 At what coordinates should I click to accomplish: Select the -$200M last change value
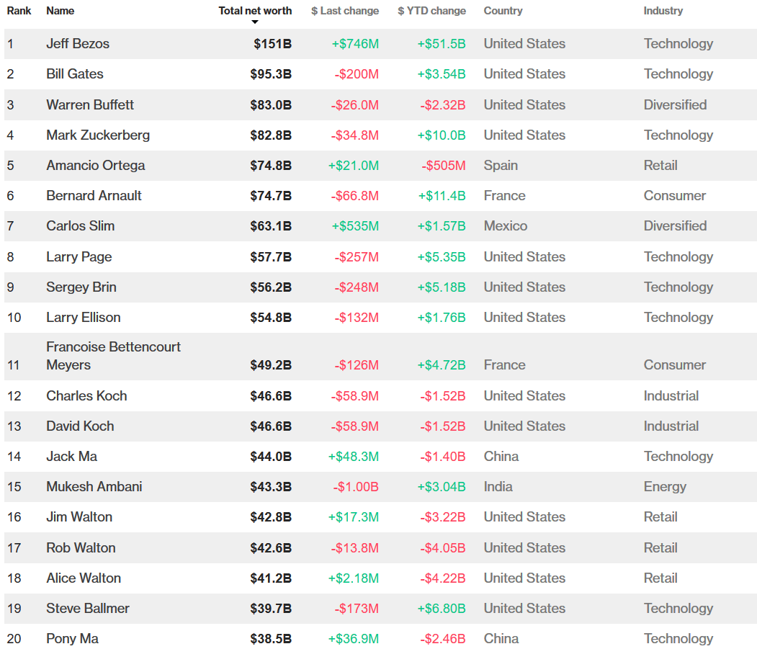357,74
